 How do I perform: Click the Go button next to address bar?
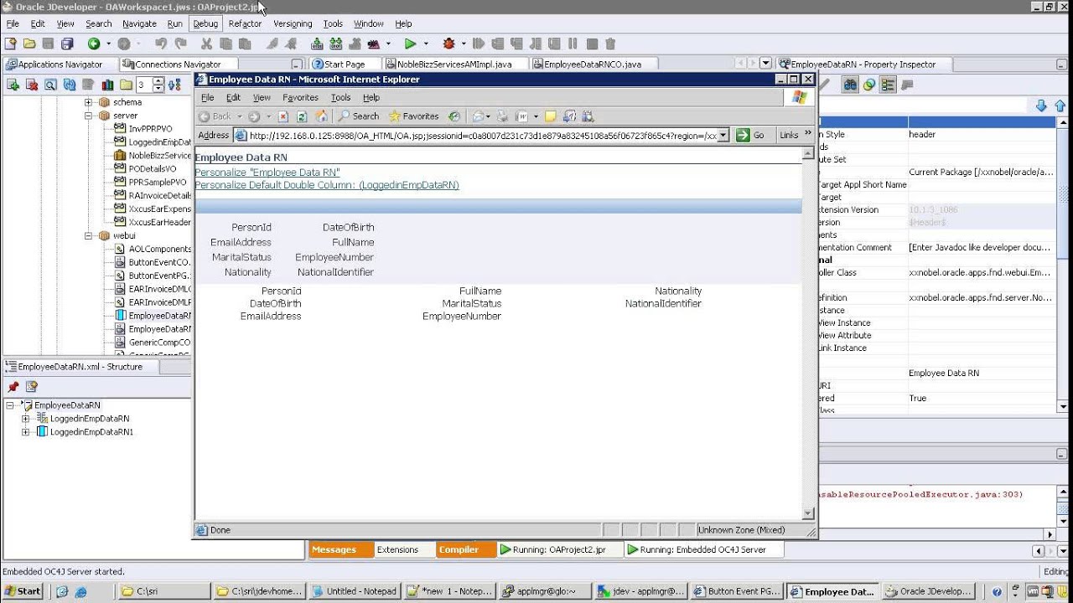click(x=750, y=136)
